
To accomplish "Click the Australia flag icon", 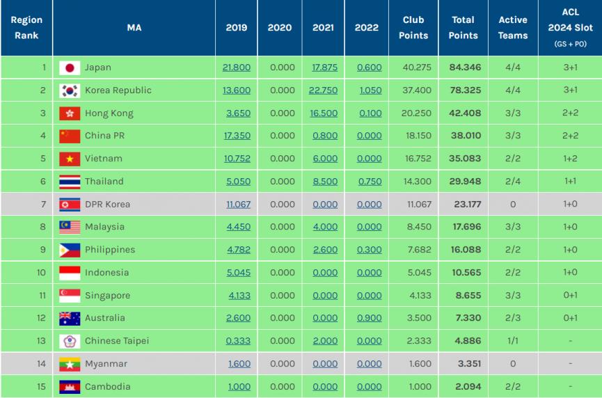I will click(x=70, y=318).
